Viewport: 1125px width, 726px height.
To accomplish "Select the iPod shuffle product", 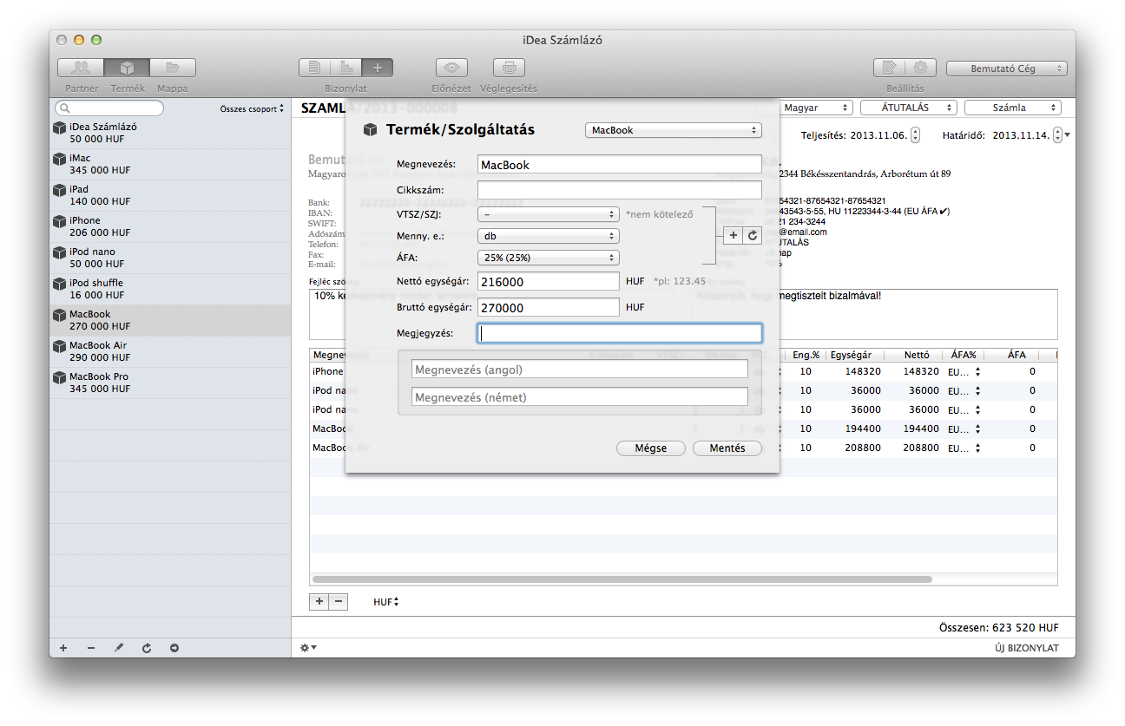I will pos(170,289).
